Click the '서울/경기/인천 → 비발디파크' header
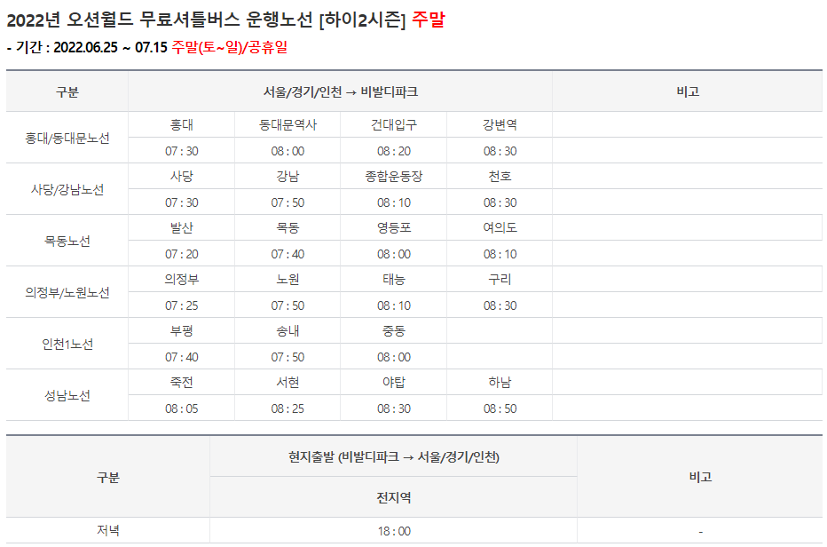This screenshot has height=547, width=827. coord(341,91)
